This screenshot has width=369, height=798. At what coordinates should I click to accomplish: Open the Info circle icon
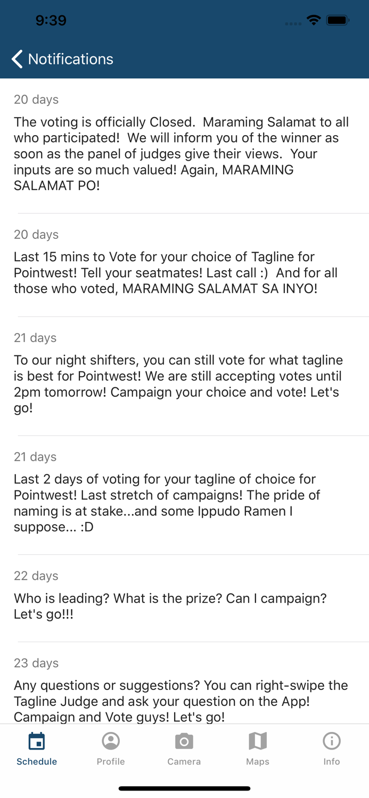[331, 741]
